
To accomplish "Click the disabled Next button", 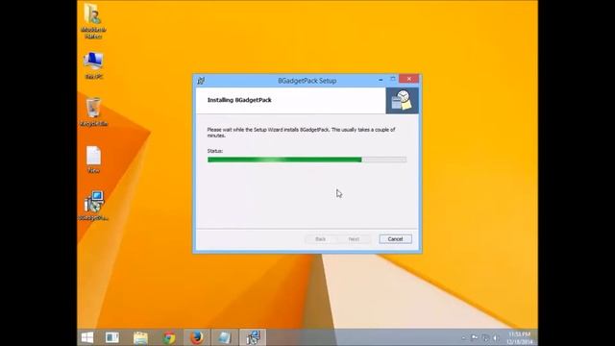I will [354, 239].
